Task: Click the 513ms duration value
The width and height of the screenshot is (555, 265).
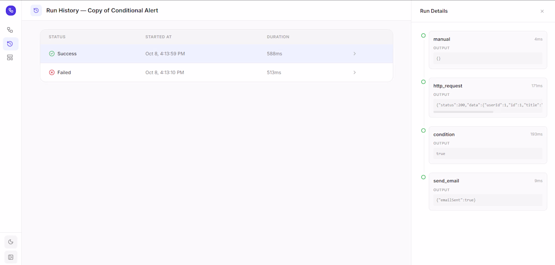Action: (x=274, y=72)
